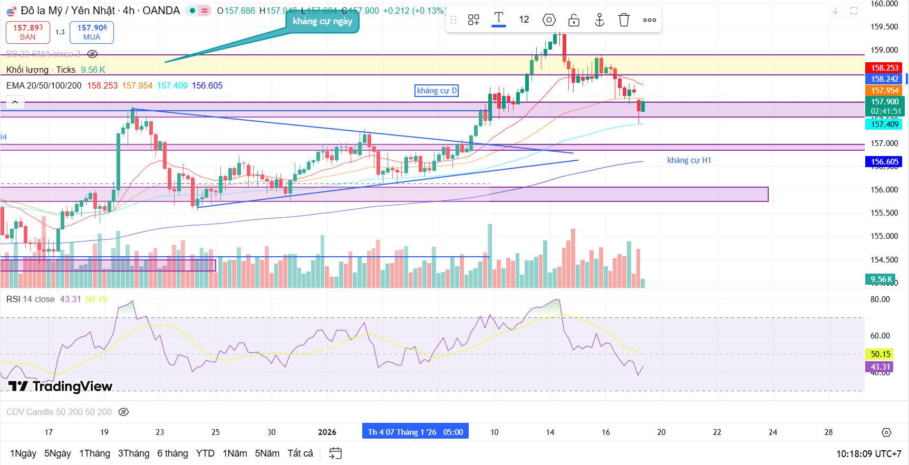The height and width of the screenshot is (465, 909).
Task: Click the blue MUA buy button
Action: click(92, 32)
